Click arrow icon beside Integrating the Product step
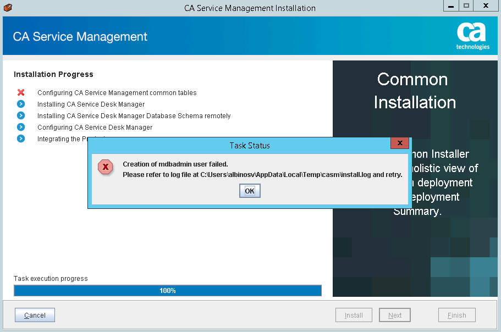Screen dimensions: 501x332 20,139
